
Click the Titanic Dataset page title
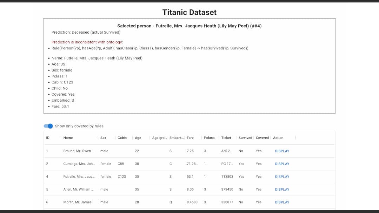(x=189, y=12)
